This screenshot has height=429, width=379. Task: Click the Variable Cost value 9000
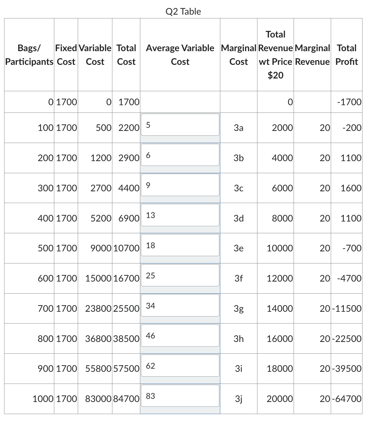101,248
